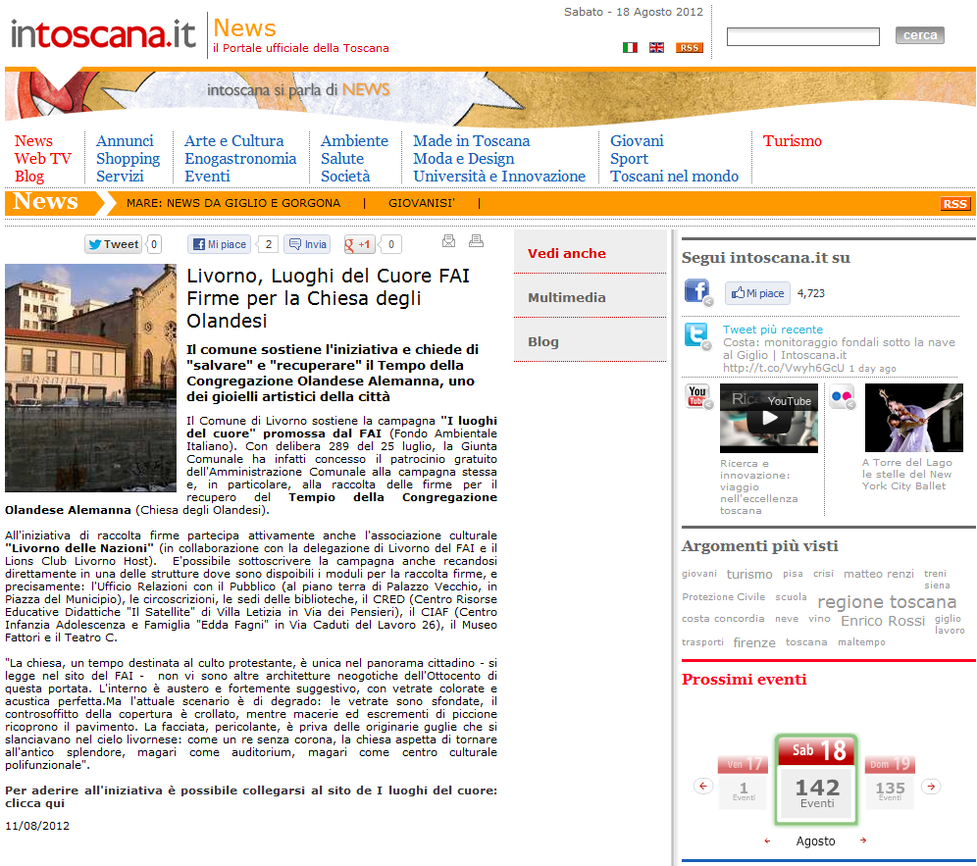Open Arte e Cultura menu item

[x=233, y=141]
